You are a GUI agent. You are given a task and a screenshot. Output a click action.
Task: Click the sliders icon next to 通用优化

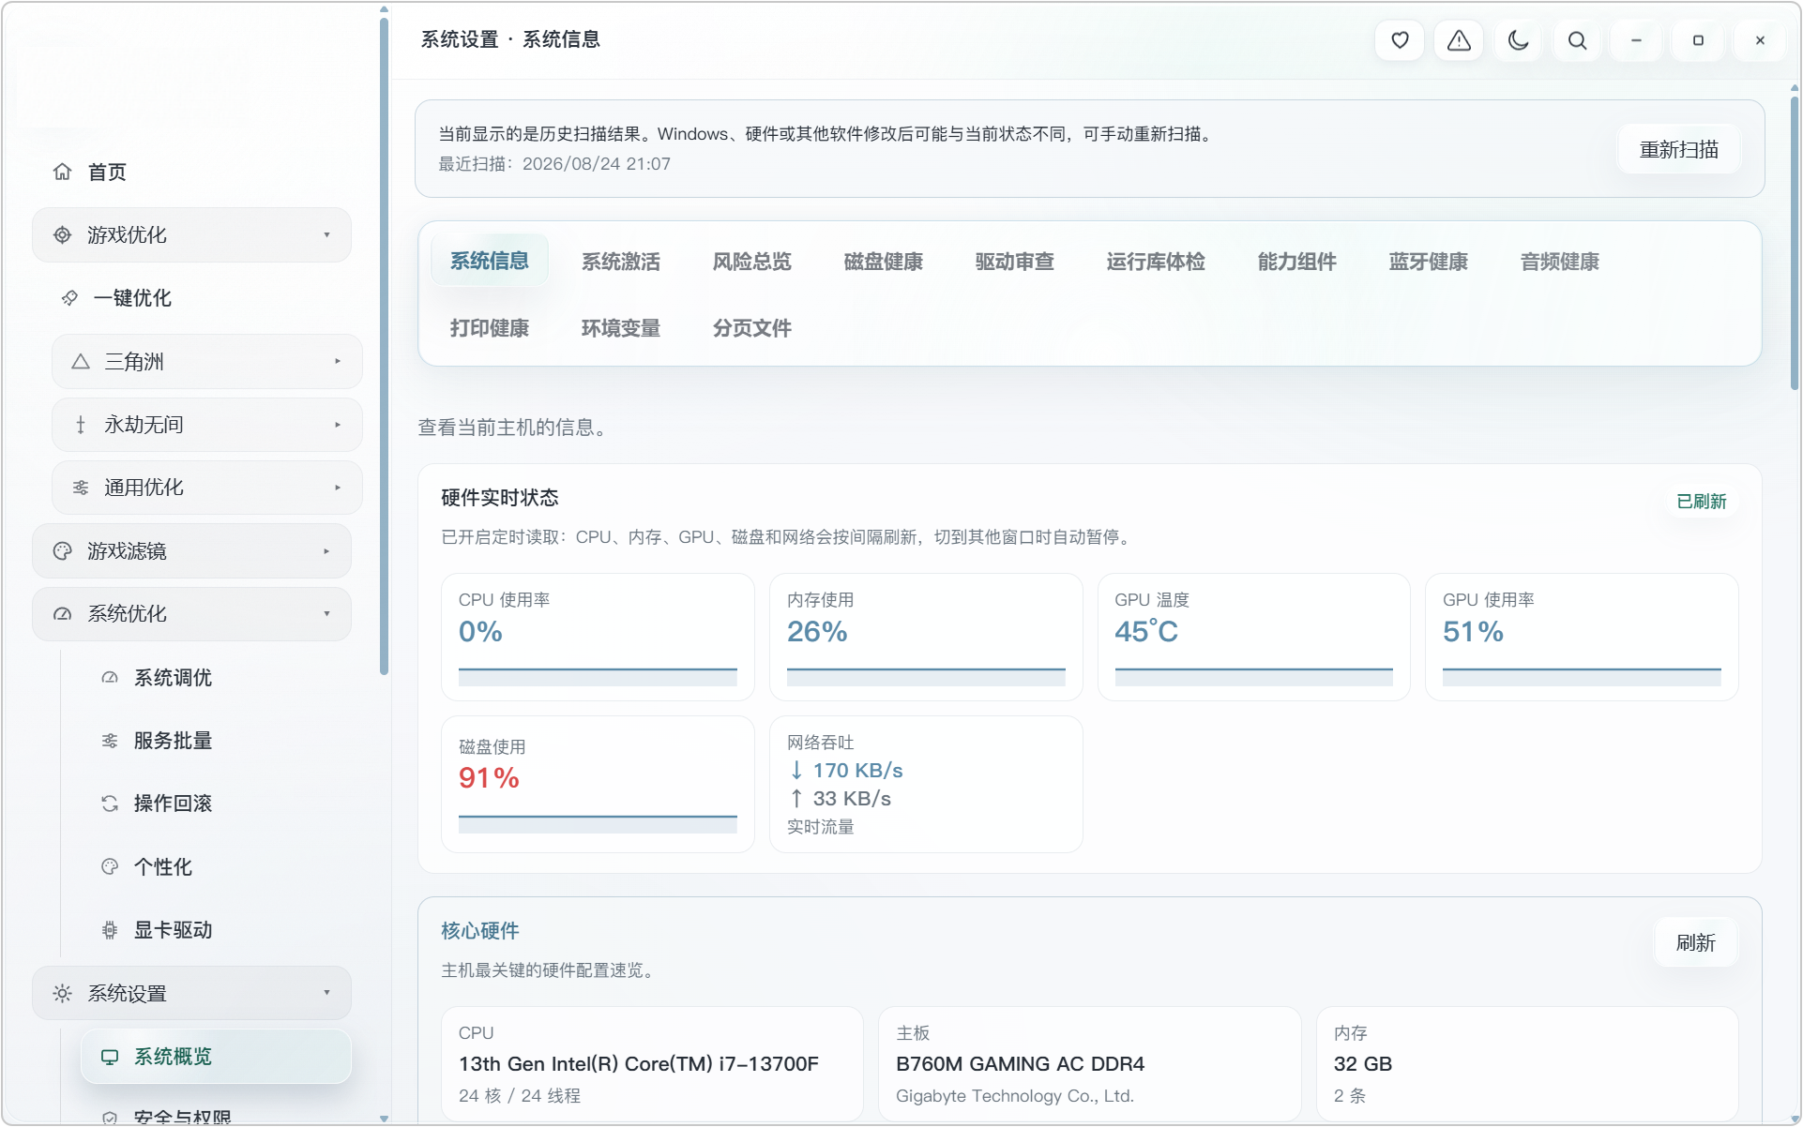pos(81,488)
